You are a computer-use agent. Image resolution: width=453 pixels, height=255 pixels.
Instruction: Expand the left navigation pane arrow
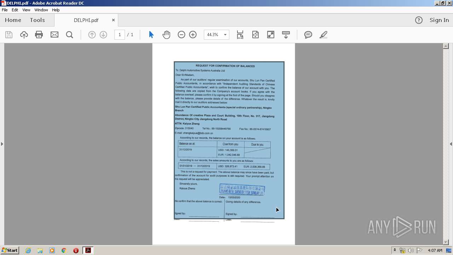(2, 144)
